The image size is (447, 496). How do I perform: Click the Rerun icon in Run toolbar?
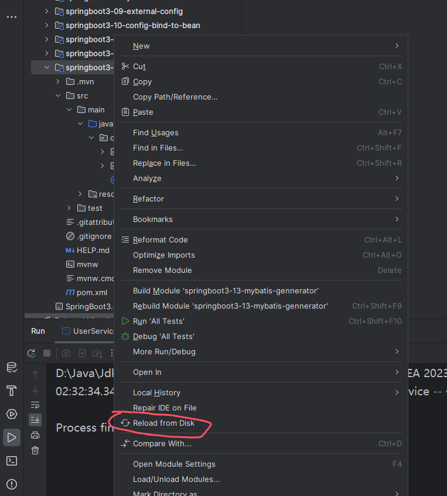pos(32,353)
